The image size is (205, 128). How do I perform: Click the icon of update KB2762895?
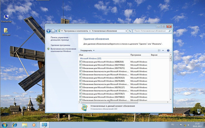point(81,81)
